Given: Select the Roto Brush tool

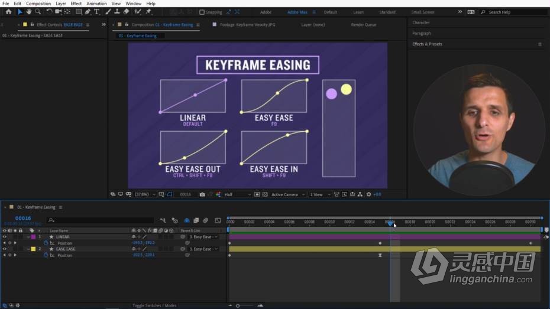Looking at the screenshot, I should 138,12.
